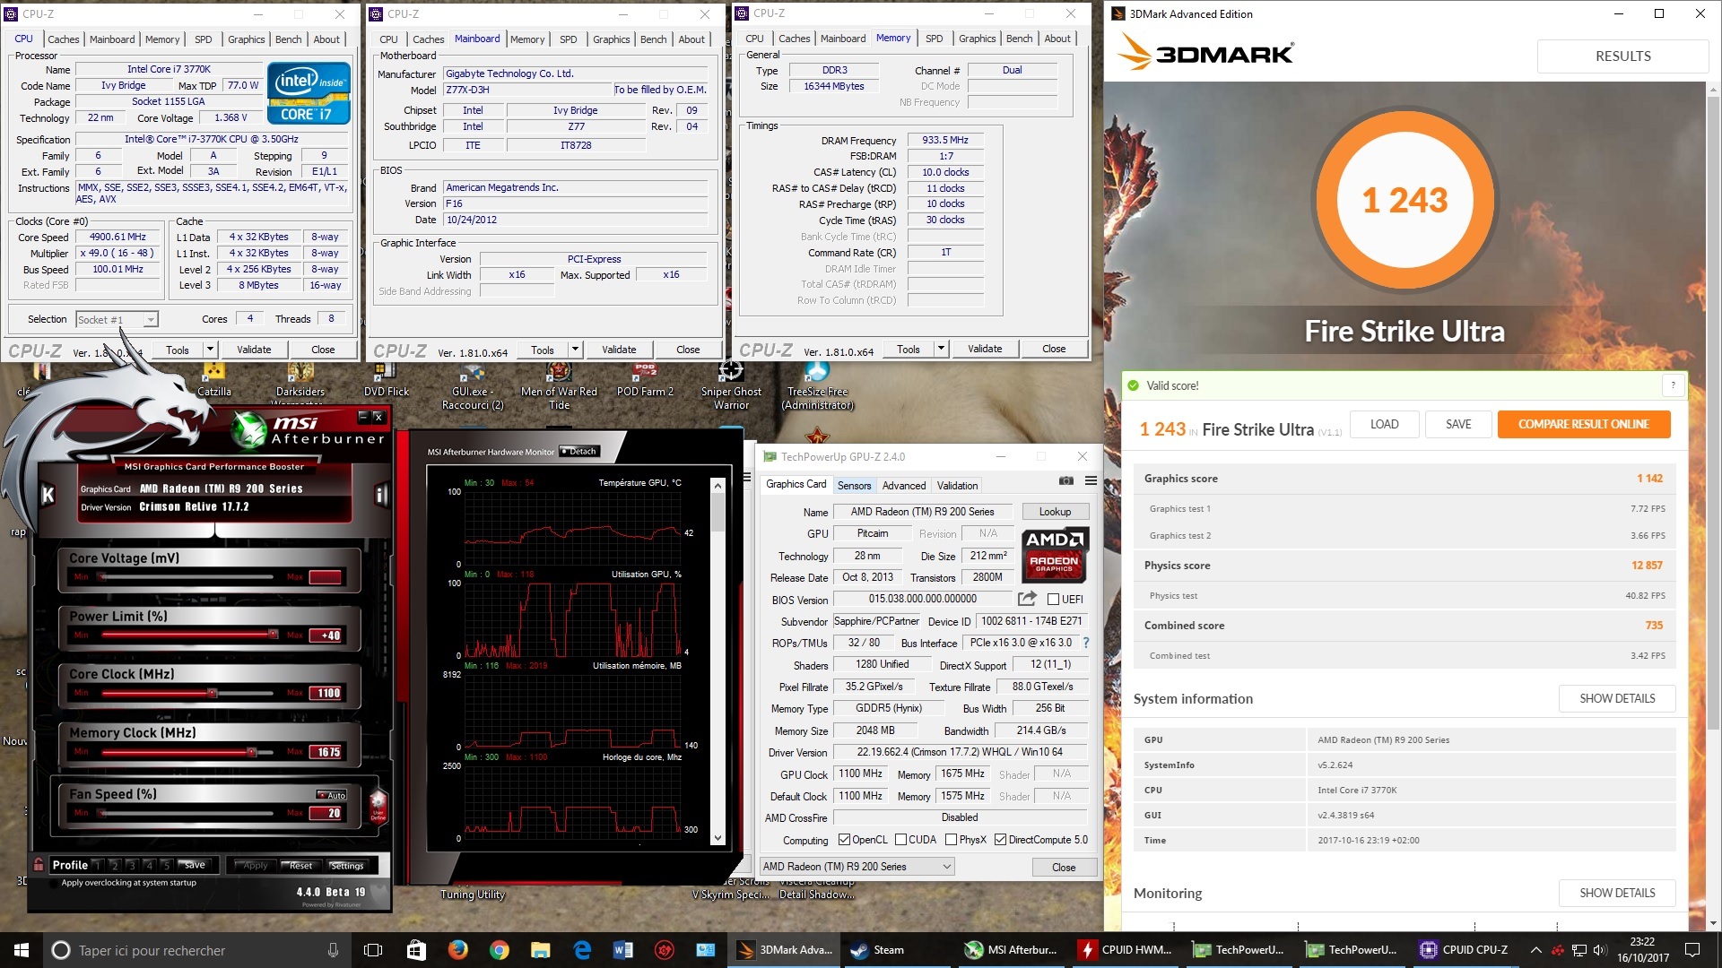Screen dimensions: 1722x968
Task: Open the Action Center notifications icon
Action: 1692,950
